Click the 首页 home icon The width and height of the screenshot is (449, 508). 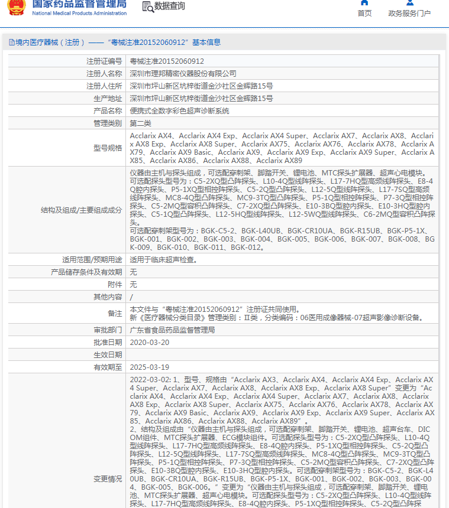pos(364,2)
